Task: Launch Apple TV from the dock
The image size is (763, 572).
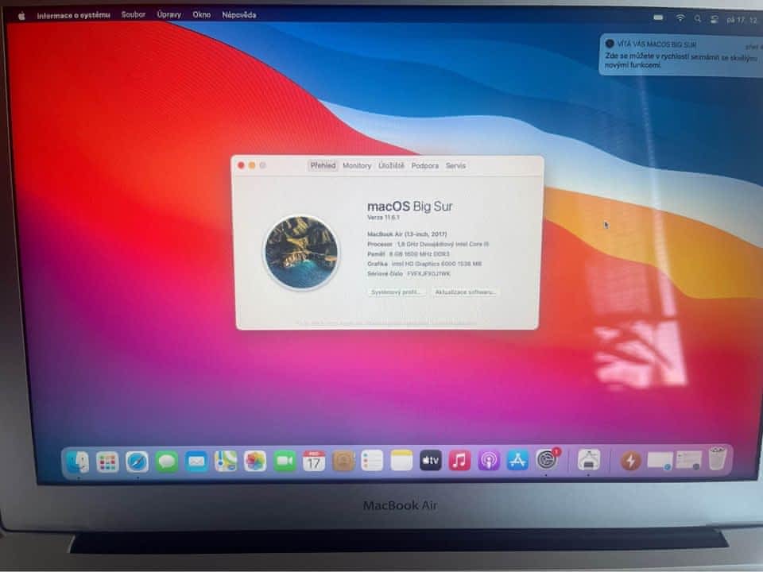Action: [x=431, y=460]
